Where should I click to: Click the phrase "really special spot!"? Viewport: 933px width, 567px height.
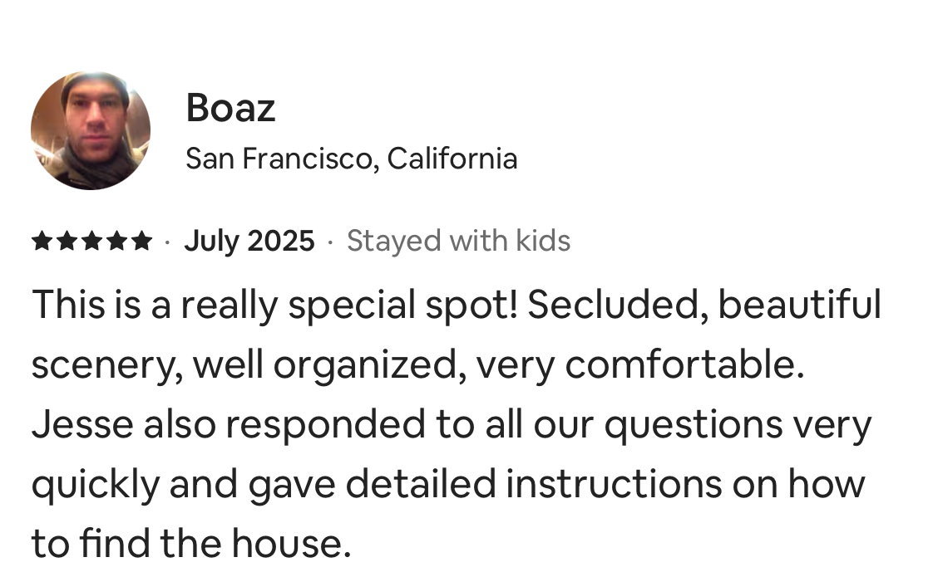coord(348,305)
